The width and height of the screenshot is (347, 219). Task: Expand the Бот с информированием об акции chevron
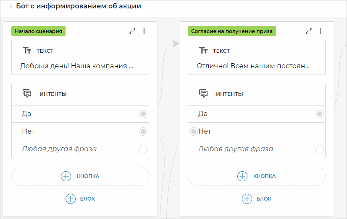[x=11, y=6]
